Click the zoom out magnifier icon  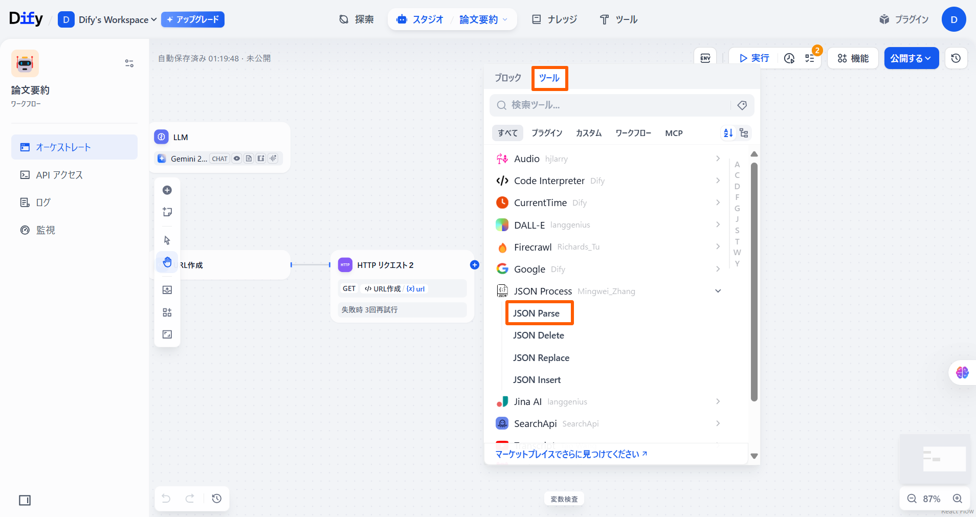[912, 499]
